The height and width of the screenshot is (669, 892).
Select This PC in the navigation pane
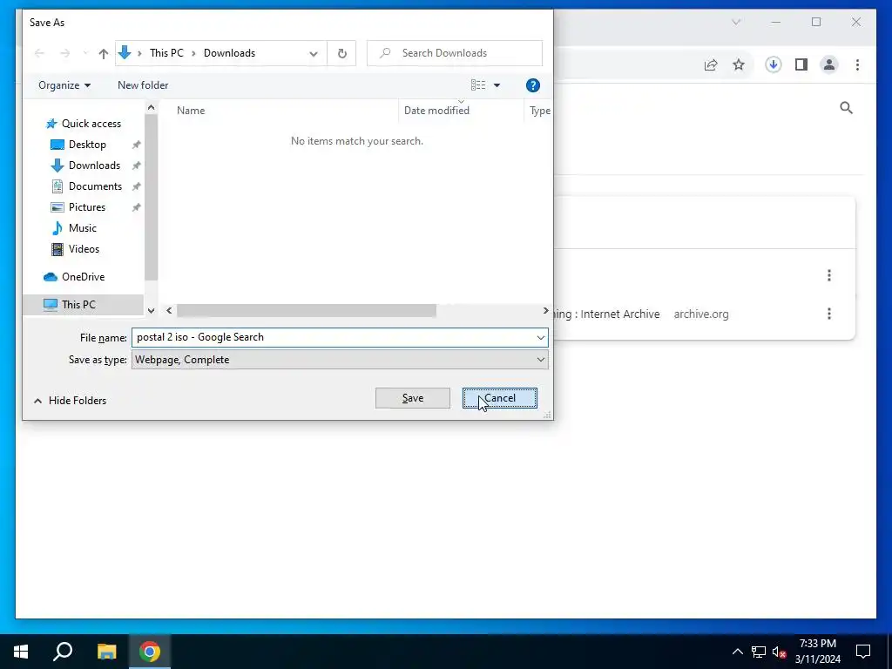click(x=78, y=304)
